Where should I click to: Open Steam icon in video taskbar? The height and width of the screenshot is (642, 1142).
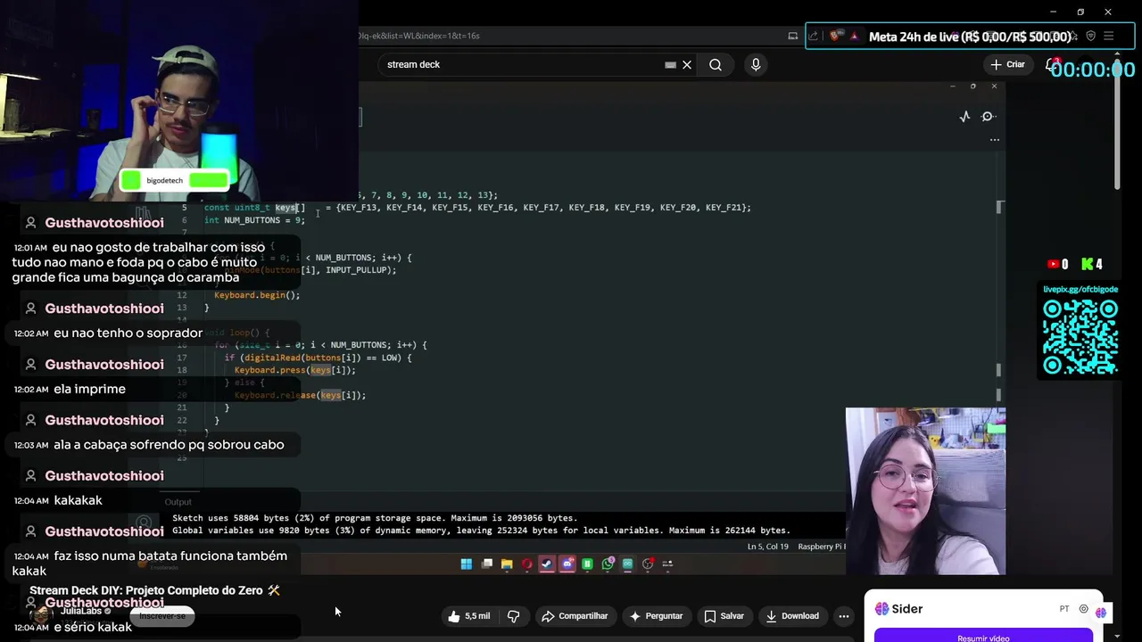tap(547, 564)
